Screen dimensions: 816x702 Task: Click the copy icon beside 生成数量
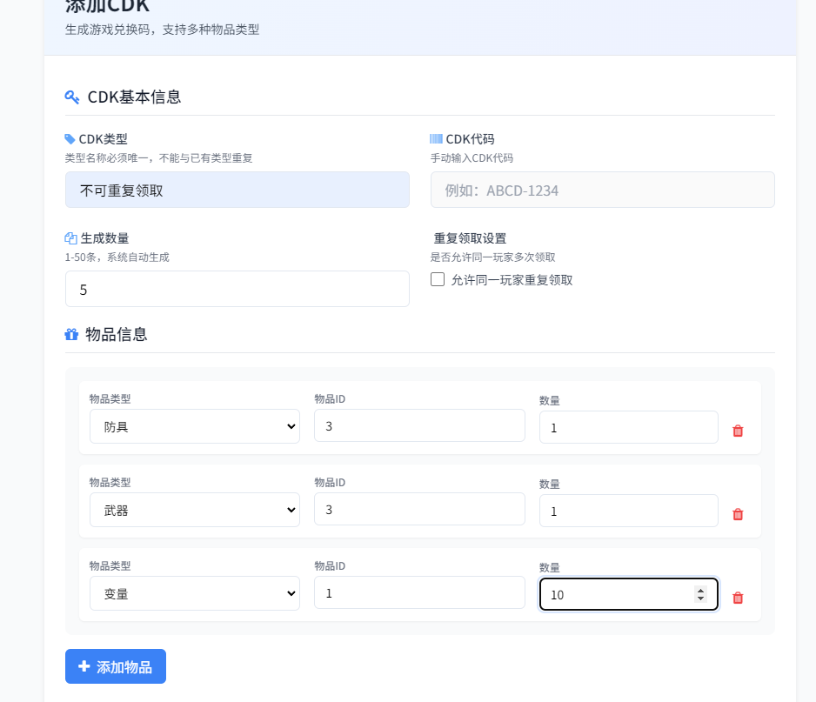click(70, 238)
